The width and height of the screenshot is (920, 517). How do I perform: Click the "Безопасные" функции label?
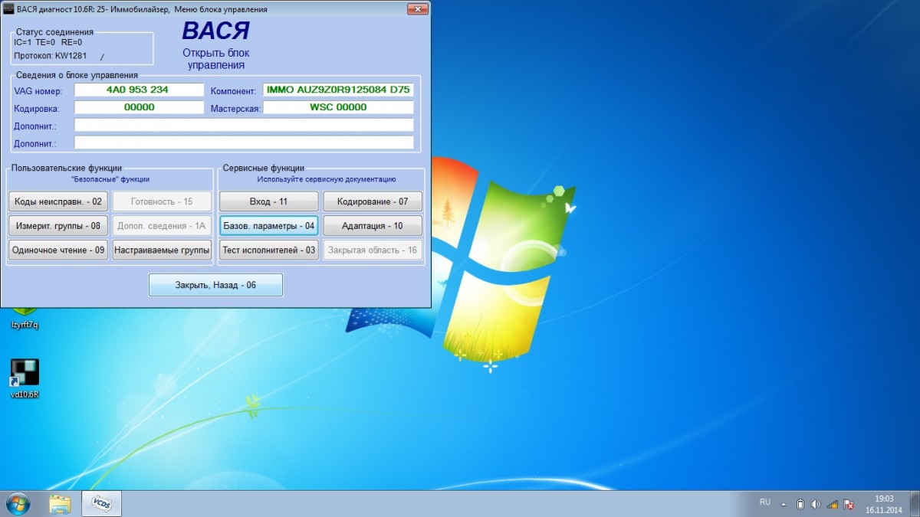point(110,179)
